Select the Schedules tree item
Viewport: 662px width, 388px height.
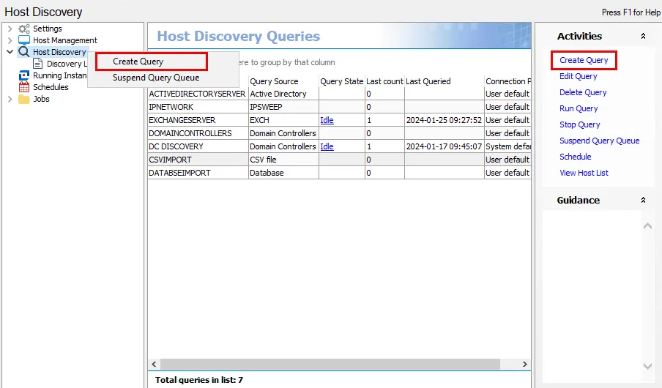(51, 87)
